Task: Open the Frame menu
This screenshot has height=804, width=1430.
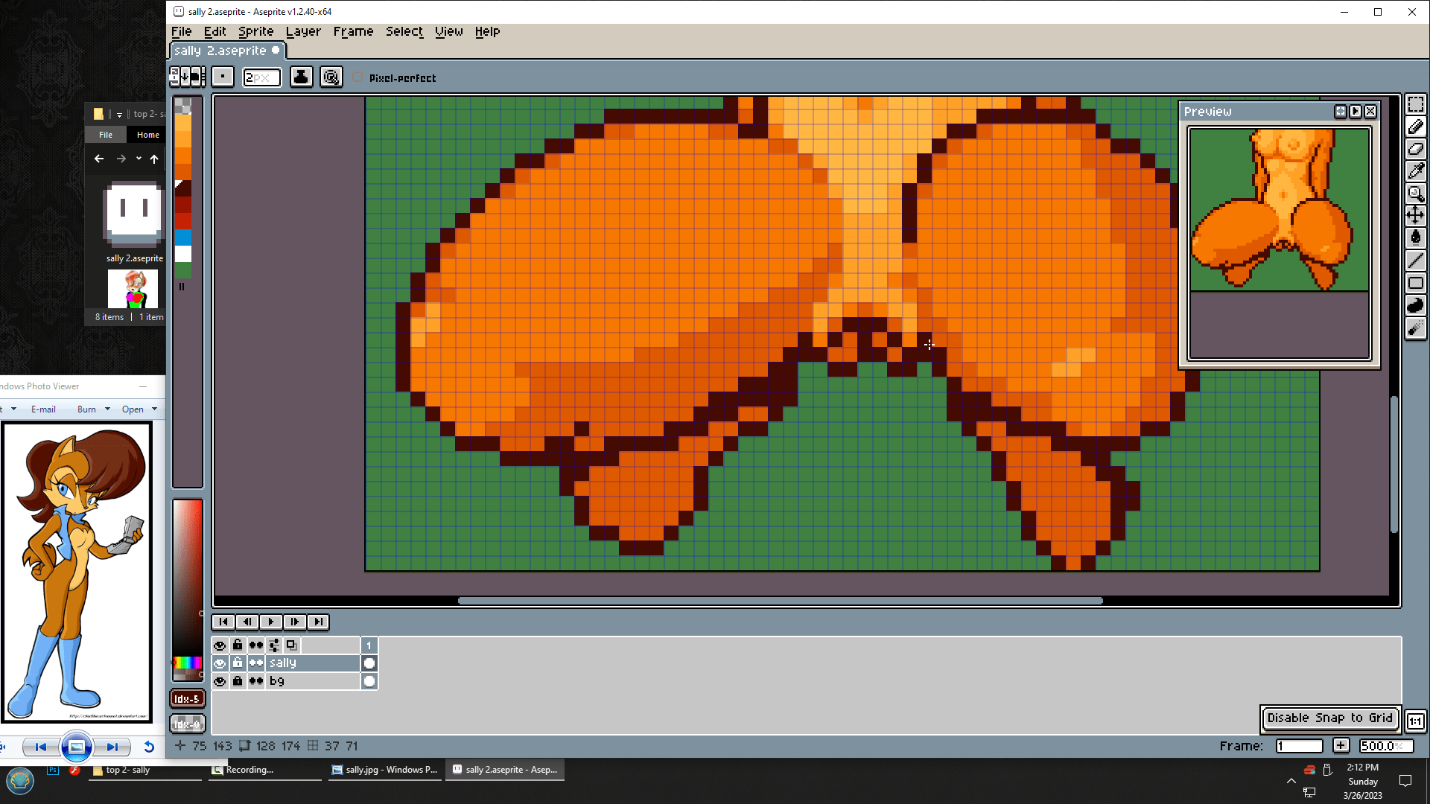Action: pyautogui.click(x=353, y=31)
